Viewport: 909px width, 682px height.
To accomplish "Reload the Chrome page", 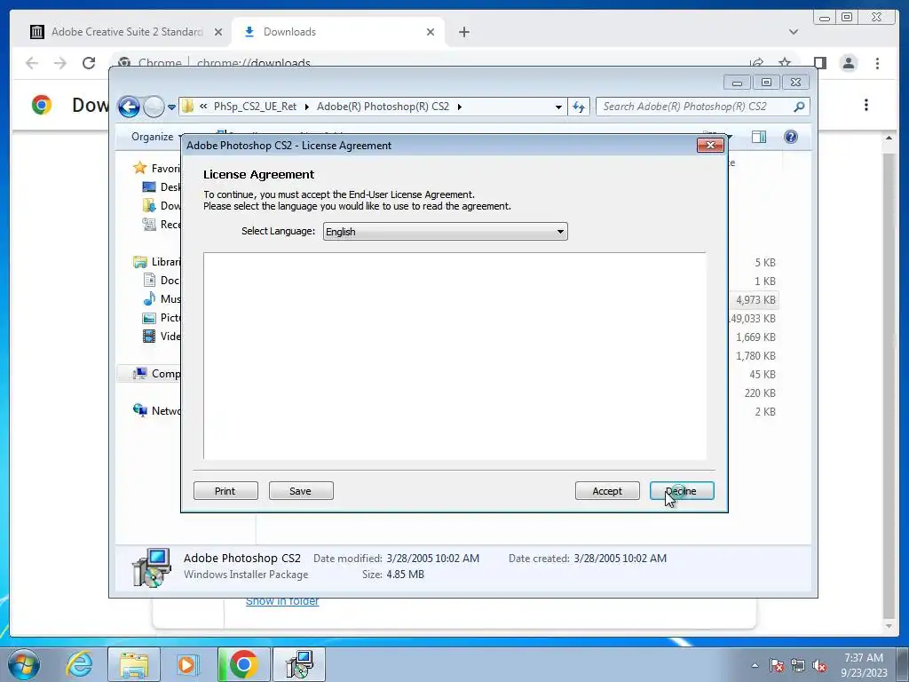I will click(x=88, y=63).
